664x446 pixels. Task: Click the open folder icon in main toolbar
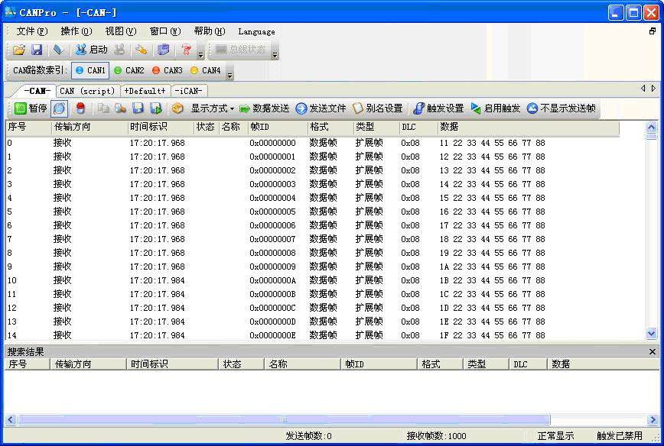point(18,50)
